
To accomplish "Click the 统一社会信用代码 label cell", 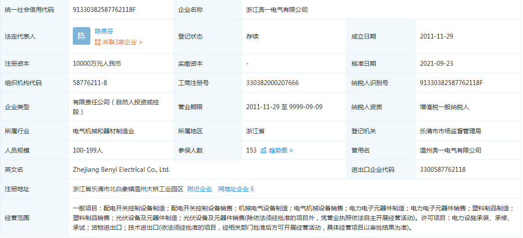I will (34, 10).
